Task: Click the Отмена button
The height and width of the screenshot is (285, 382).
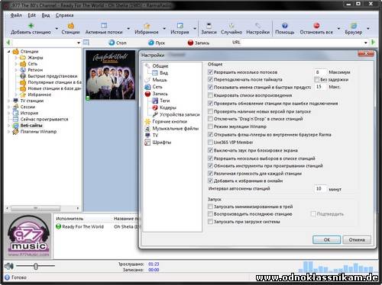Action: coord(357,239)
